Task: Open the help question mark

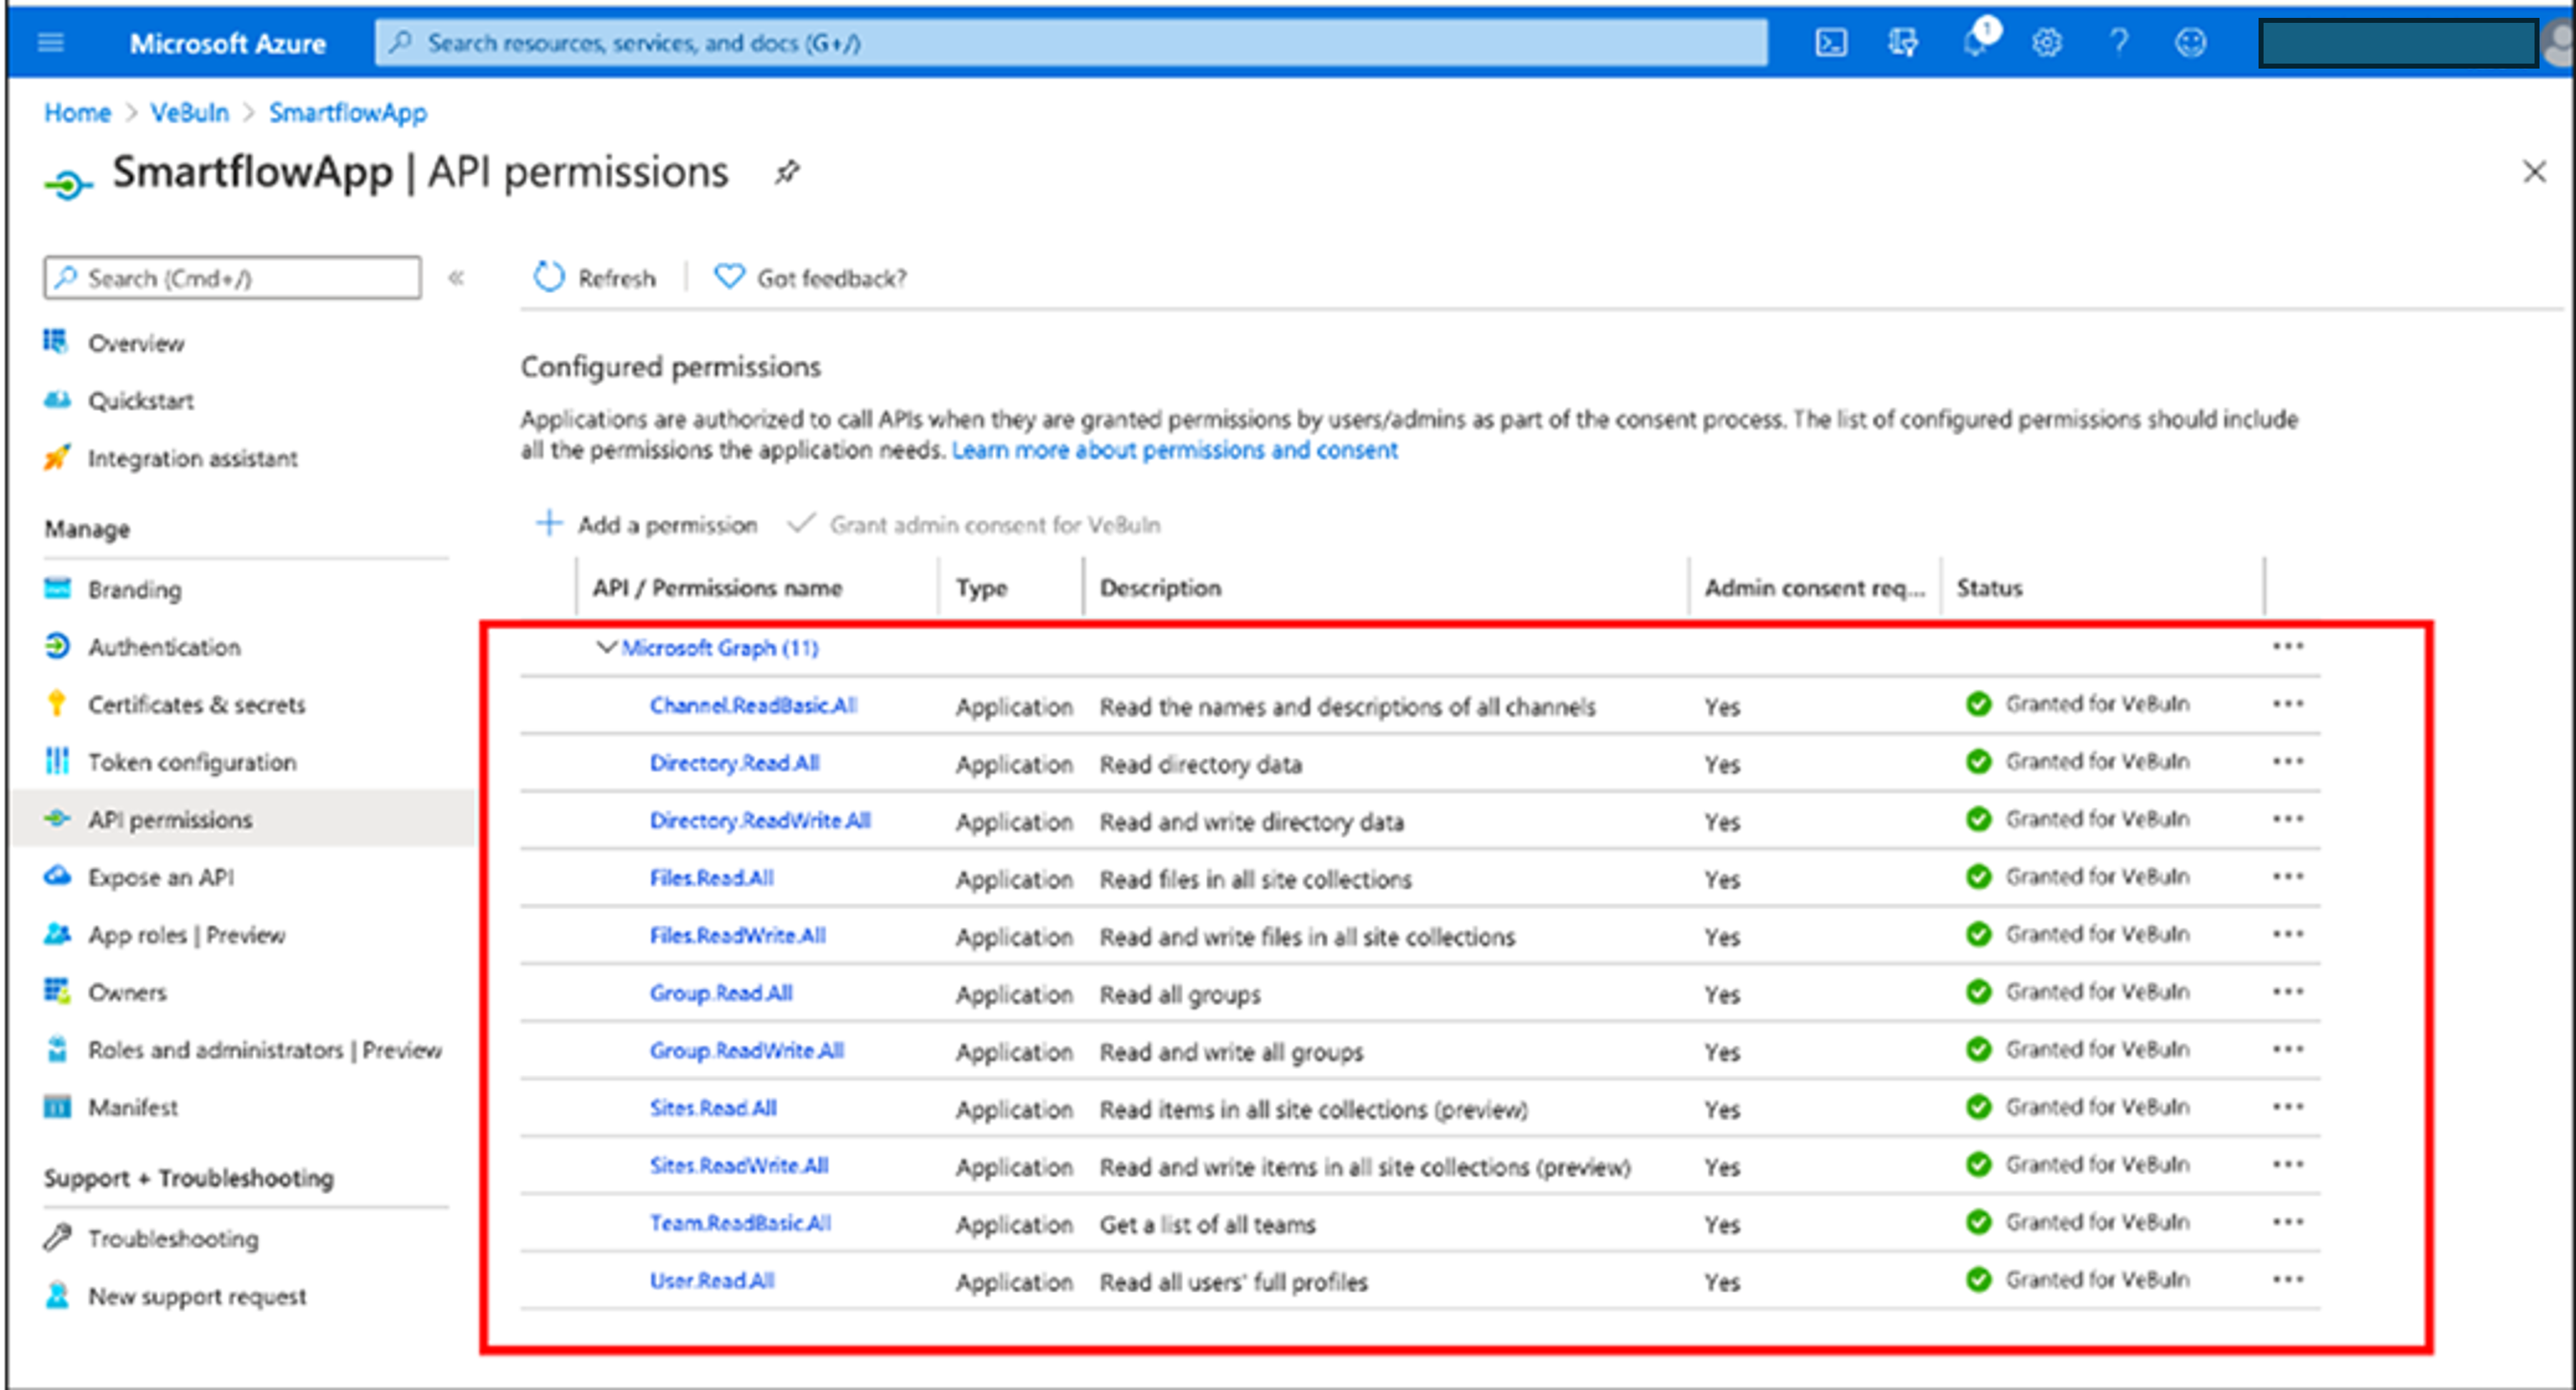Action: tap(2118, 42)
